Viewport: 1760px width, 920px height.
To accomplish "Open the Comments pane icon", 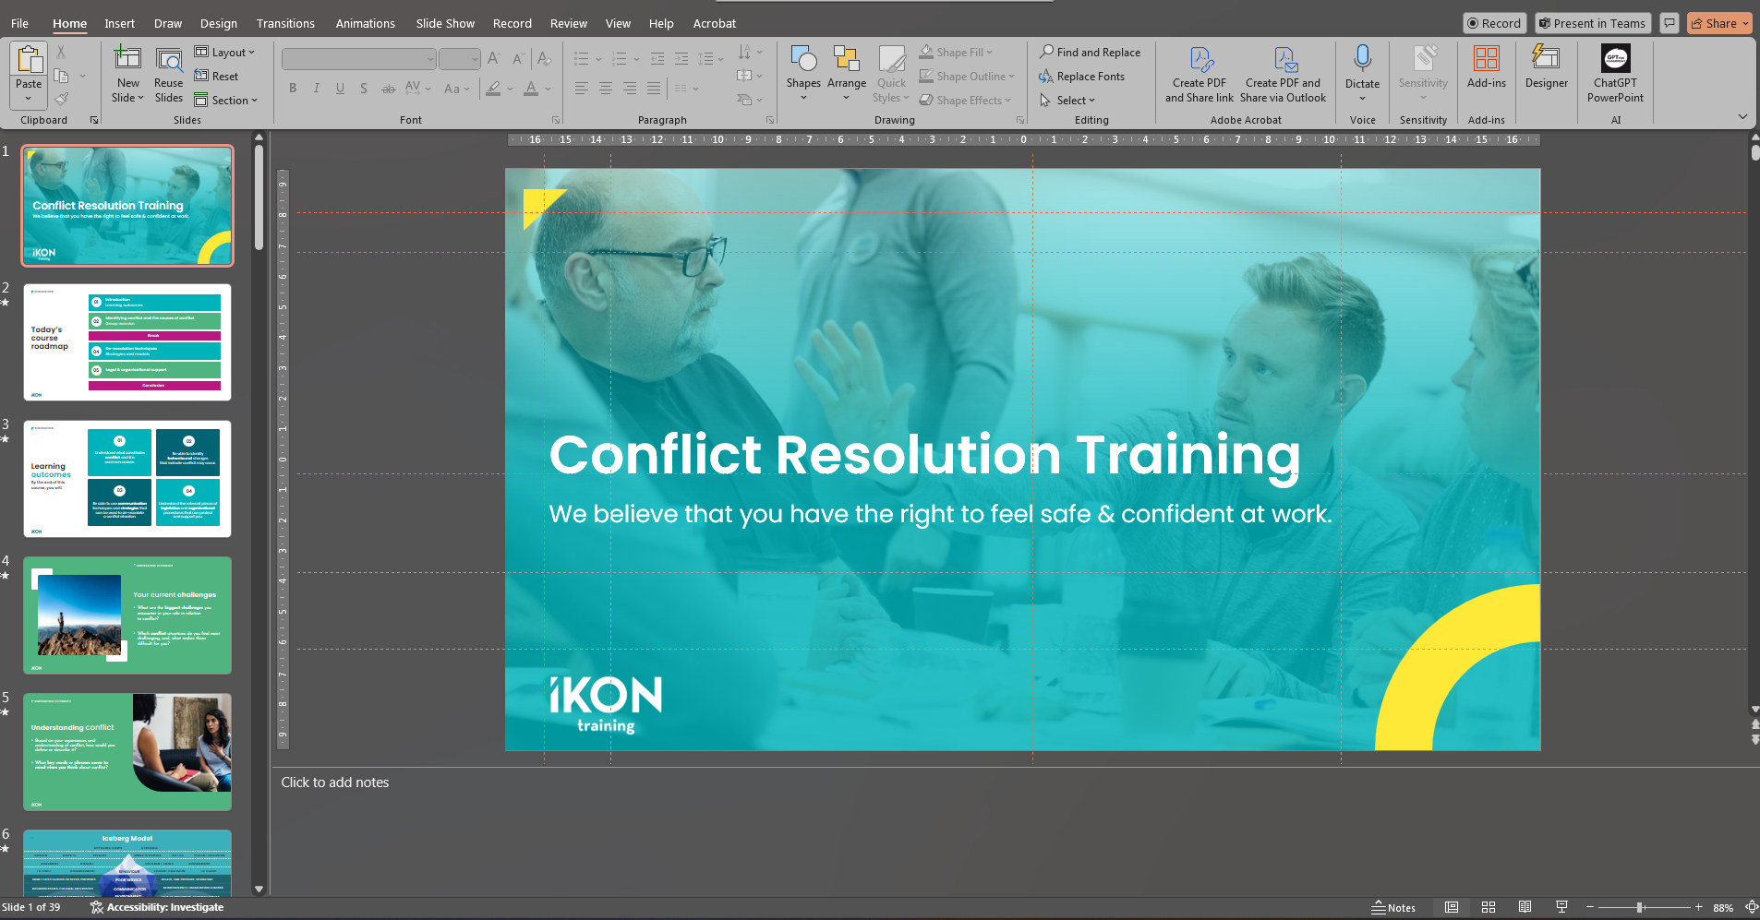I will tap(1669, 23).
